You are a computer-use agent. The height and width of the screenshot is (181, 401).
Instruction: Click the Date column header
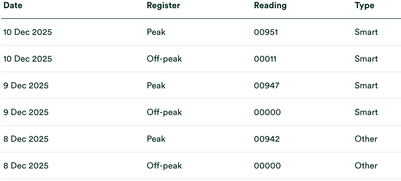tap(13, 5)
